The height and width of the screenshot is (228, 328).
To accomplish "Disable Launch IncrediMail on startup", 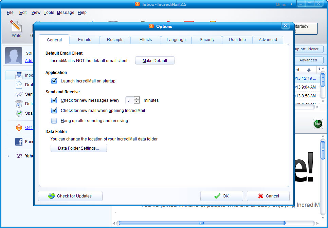I will point(54,81).
